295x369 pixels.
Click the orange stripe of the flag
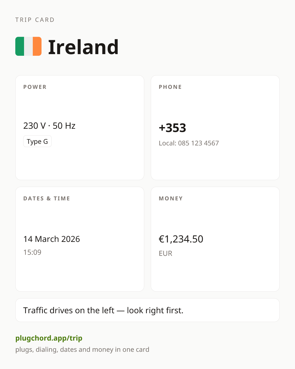[x=37, y=46]
